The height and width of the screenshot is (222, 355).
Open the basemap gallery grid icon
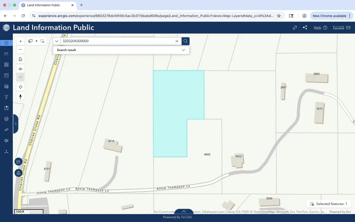tap(6, 65)
